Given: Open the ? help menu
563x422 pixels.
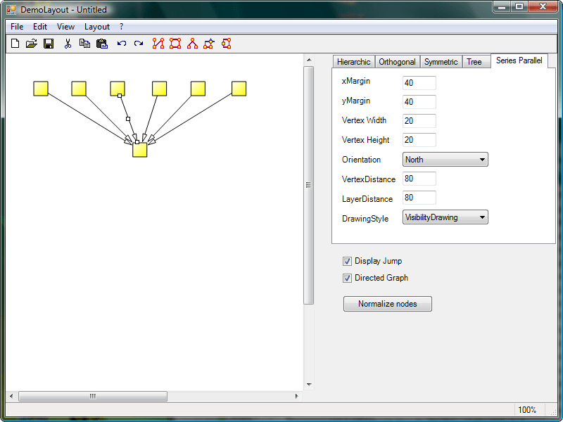Looking at the screenshot, I should coord(121,27).
